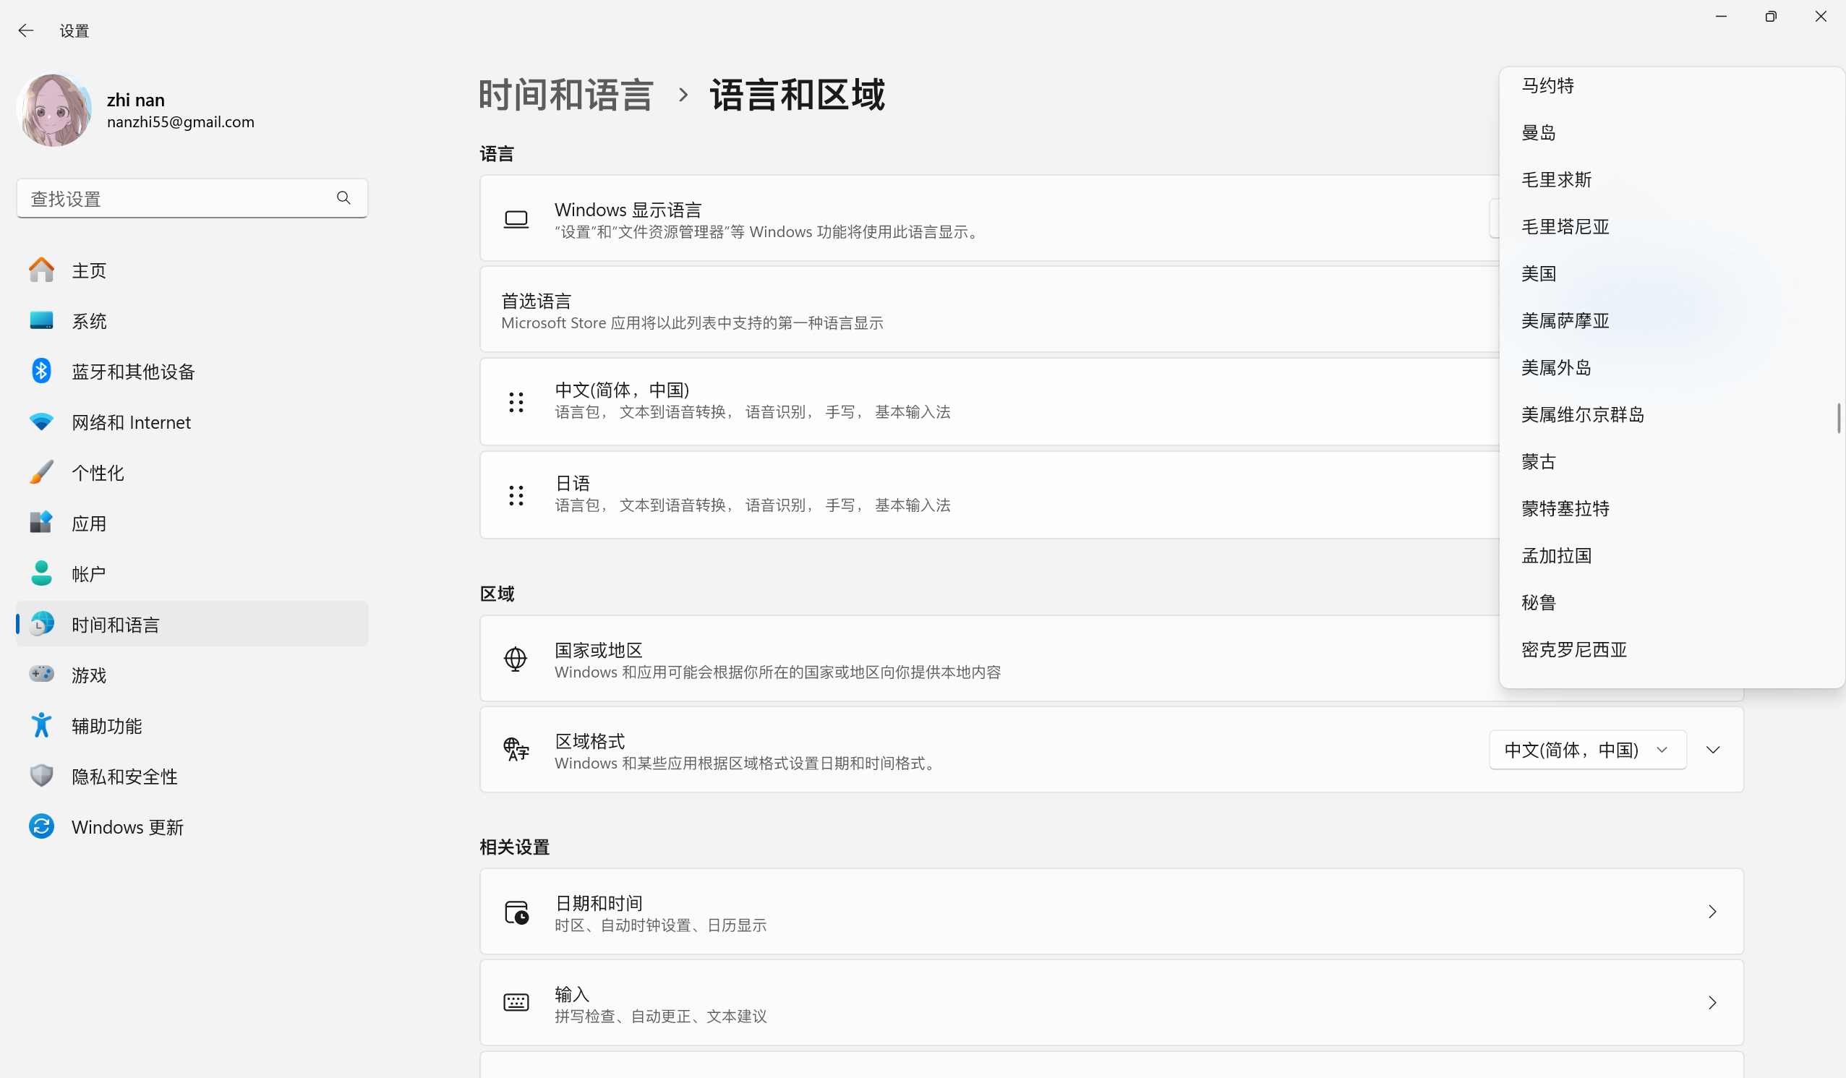Select United States (美国) from country list

(1539, 273)
